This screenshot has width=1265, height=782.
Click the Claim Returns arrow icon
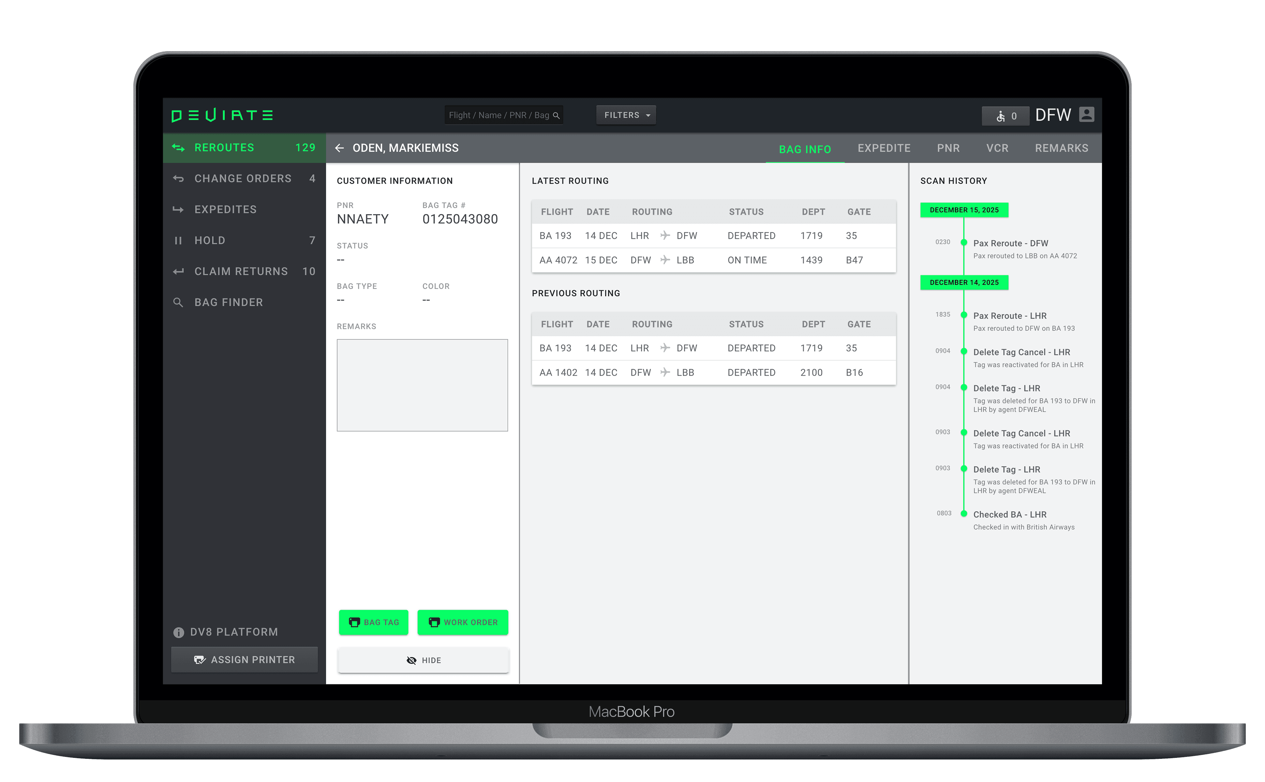coord(178,271)
